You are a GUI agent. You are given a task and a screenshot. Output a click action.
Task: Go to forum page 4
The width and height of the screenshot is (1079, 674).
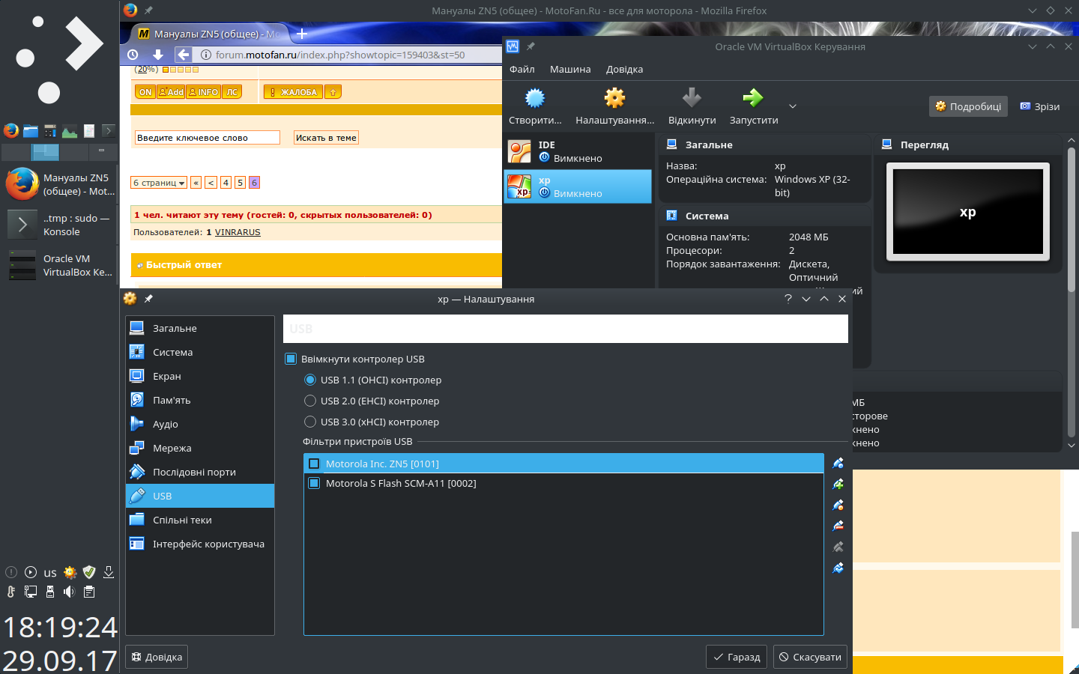tap(226, 183)
